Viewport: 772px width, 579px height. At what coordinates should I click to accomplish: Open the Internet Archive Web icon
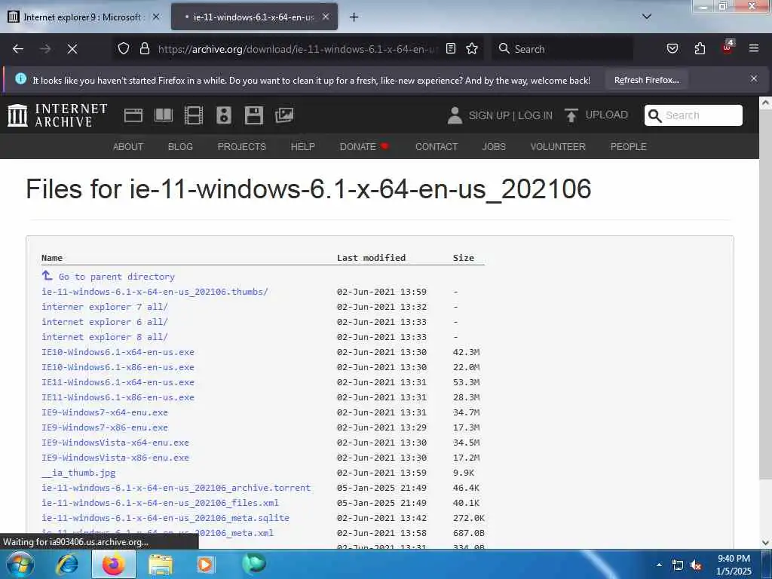(x=133, y=115)
